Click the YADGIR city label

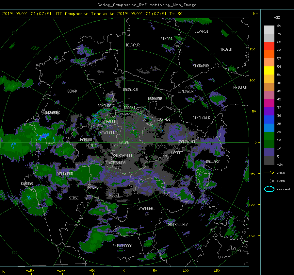click(226, 49)
